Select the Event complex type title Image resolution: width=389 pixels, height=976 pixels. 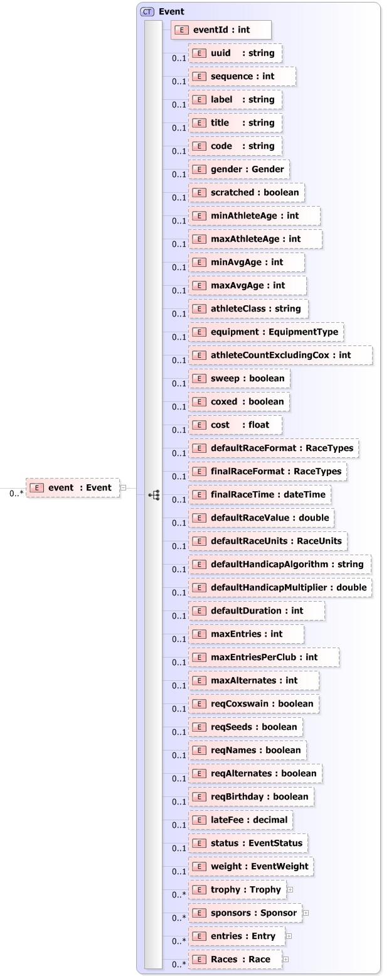pyautogui.click(x=171, y=11)
